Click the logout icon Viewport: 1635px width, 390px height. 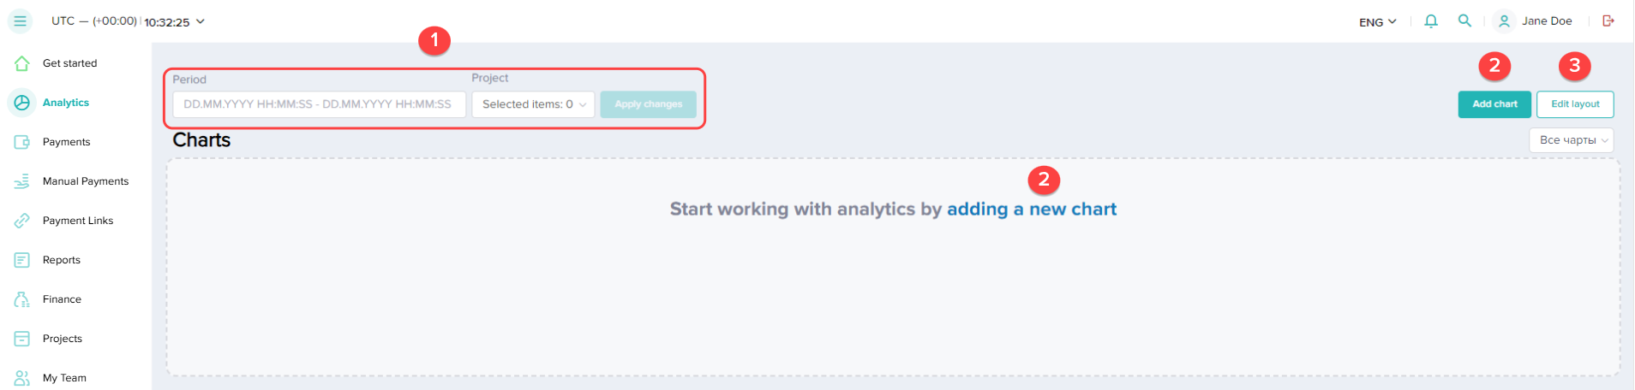[1608, 21]
